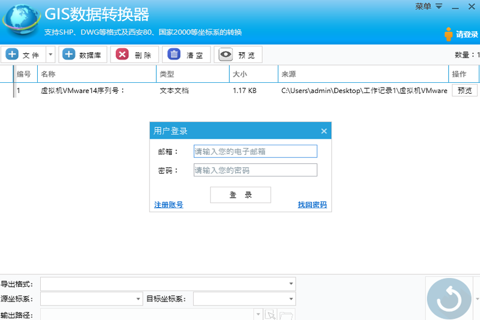
Task: Expand the 文件 button dropdown arrow
Action: [x=50, y=55]
